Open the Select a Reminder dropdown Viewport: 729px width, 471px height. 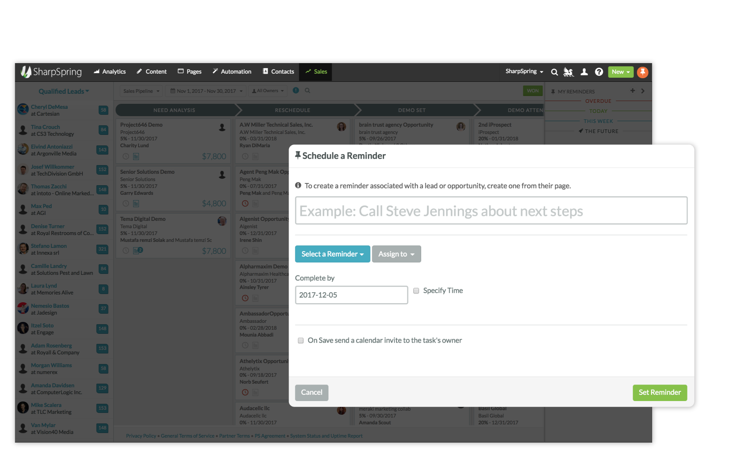(332, 254)
